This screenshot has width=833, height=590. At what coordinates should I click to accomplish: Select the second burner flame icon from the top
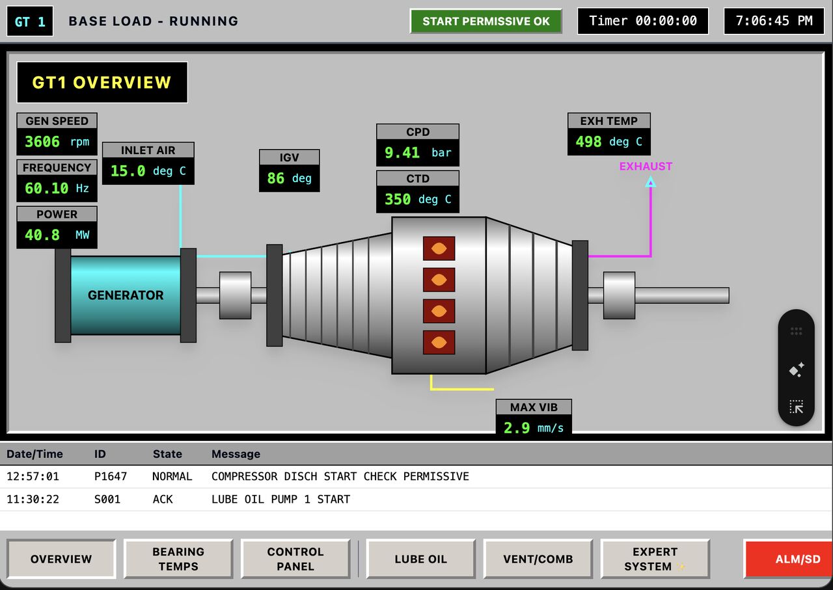(x=439, y=280)
